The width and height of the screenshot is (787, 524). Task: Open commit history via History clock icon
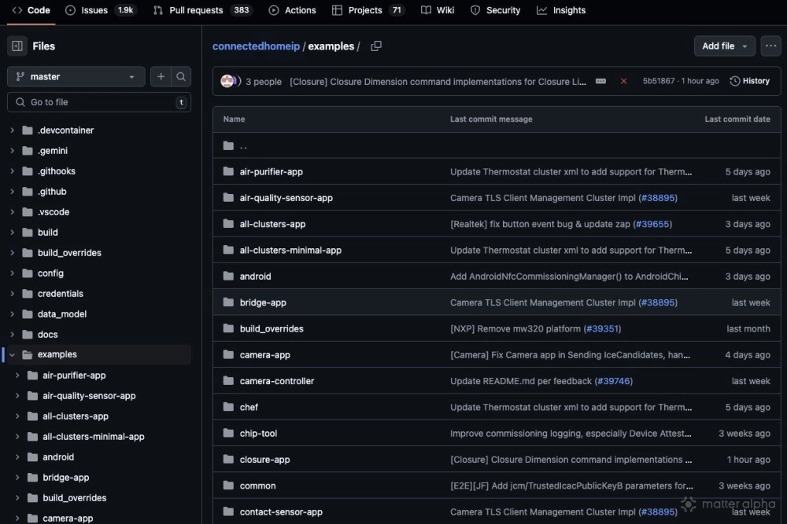click(748, 80)
